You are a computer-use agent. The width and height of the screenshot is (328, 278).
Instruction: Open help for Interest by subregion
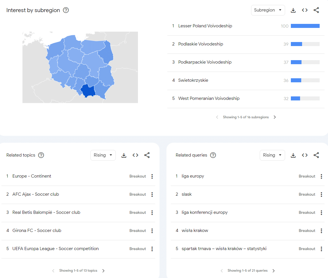coord(66,10)
